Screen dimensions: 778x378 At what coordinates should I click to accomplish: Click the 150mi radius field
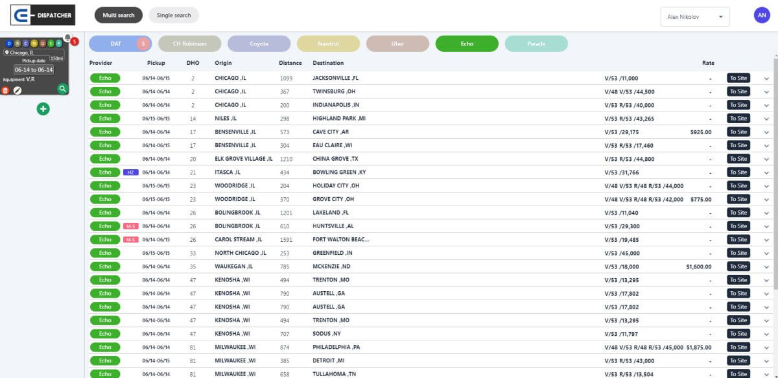[x=56, y=58]
